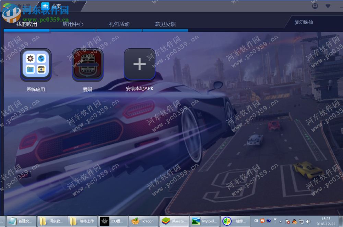Click the QQ penguin tray icon
343x227 pixels.
click(x=294, y=222)
